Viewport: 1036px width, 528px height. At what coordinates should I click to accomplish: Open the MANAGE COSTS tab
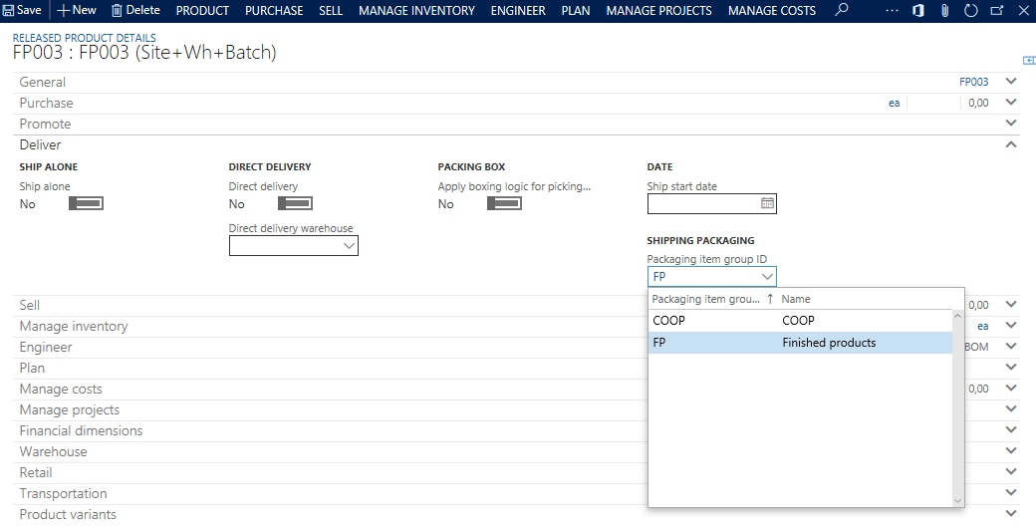coord(772,11)
